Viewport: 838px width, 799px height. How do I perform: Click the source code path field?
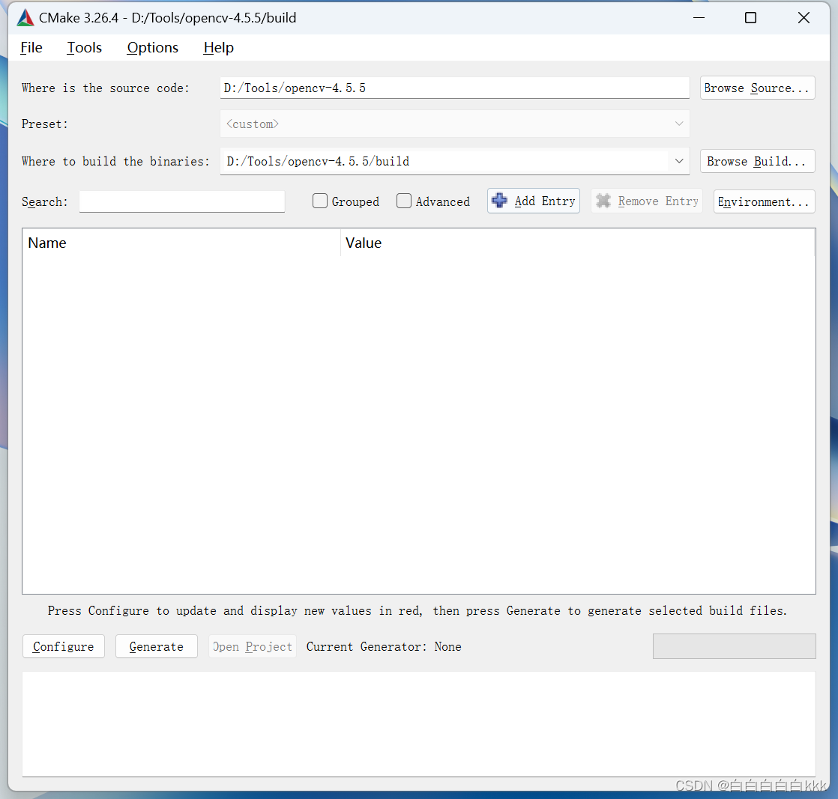(454, 88)
